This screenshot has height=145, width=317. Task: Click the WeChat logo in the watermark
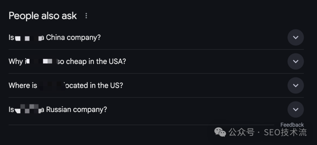220,132
